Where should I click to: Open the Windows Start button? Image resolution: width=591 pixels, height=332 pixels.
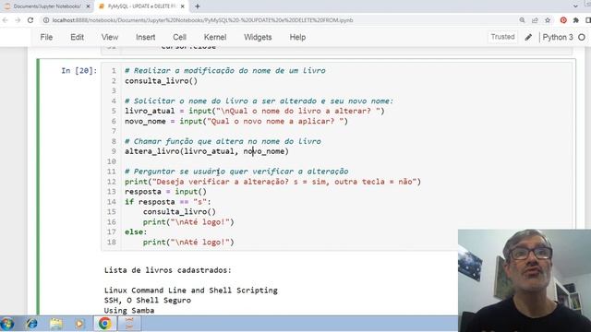coord(7,324)
